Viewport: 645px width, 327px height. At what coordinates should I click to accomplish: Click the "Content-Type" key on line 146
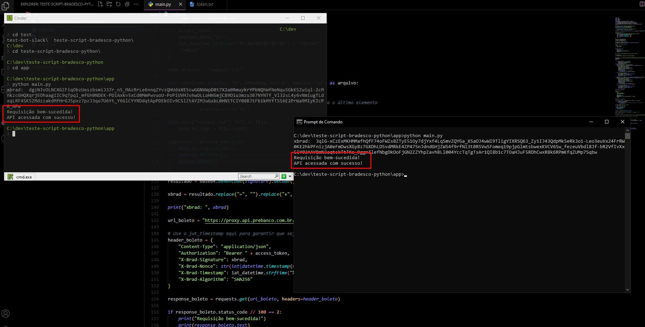[x=198, y=247]
